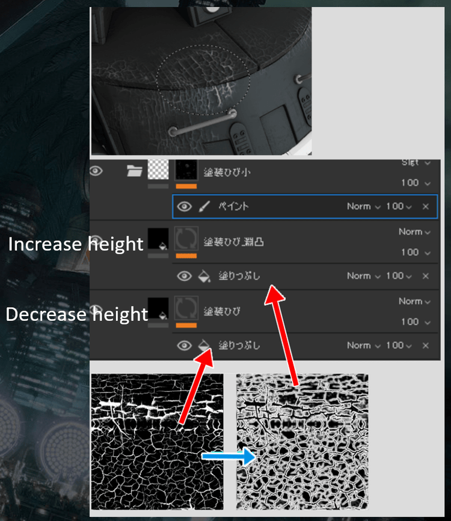Toggle visibility of 塗りつぶし under the last 塗装ひび layer

[184, 346]
